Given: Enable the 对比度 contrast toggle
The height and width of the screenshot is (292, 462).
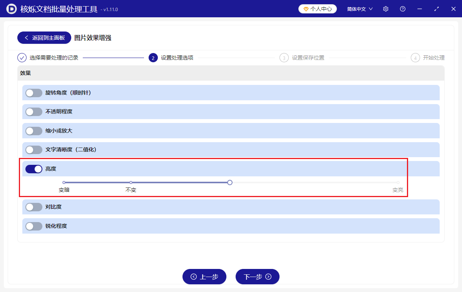Looking at the screenshot, I should 33,207.
